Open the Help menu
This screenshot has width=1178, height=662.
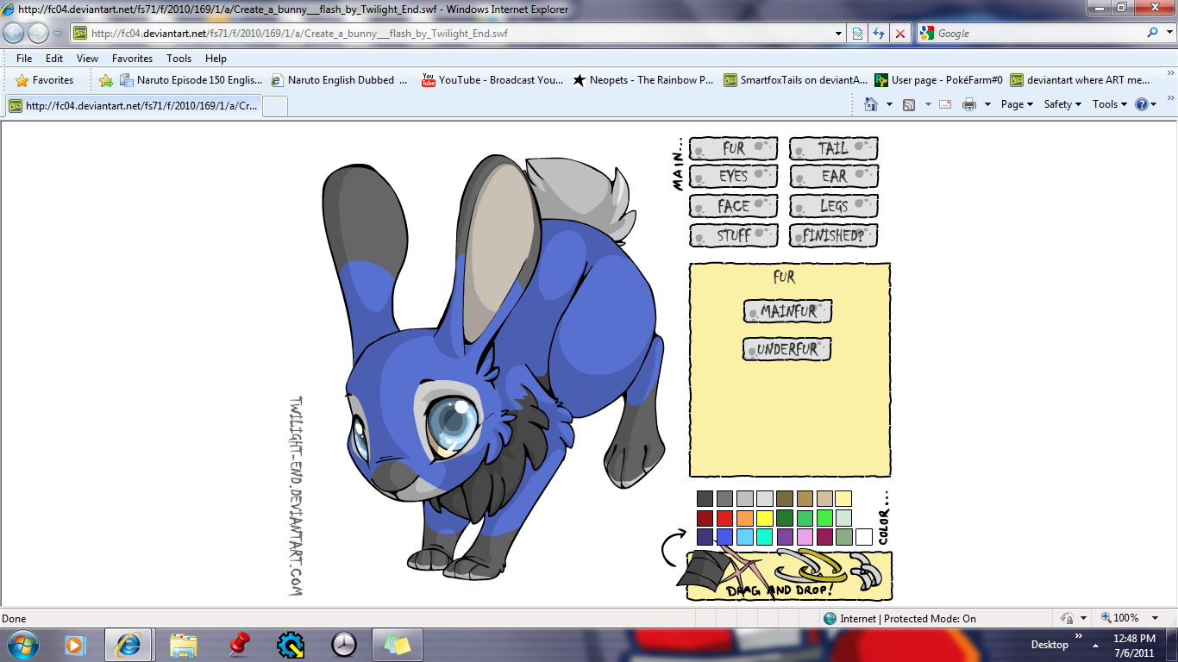216,59
